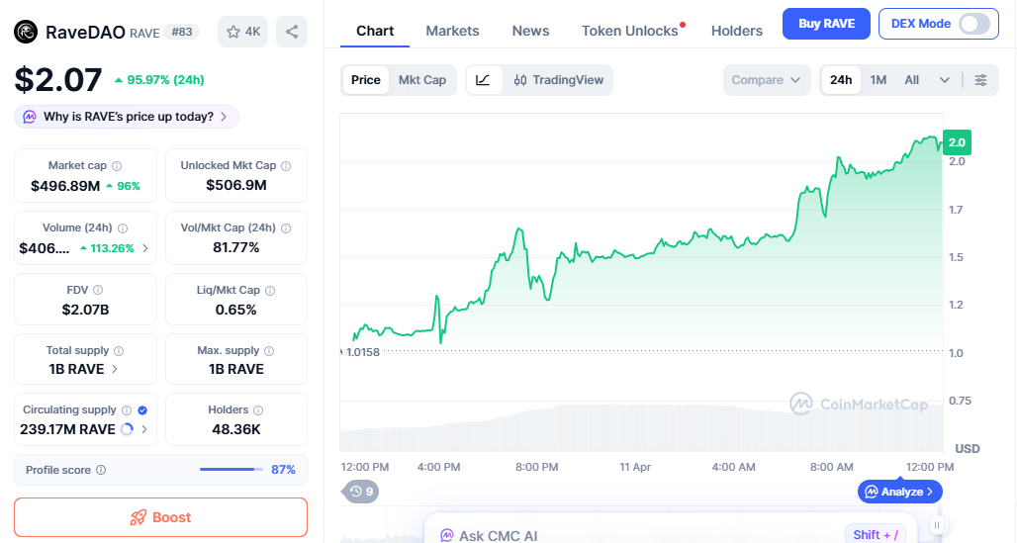Click the RaveDAO logo icon
Screen dimensions: 1017x543
(26, 32)
